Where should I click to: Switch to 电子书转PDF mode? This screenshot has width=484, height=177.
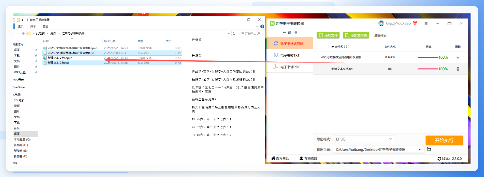(290, 67)
